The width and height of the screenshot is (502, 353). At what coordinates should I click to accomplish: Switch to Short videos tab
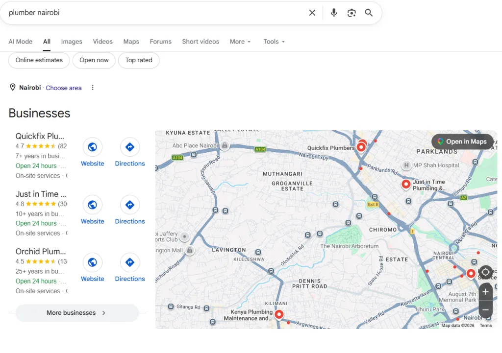[201, 42]
